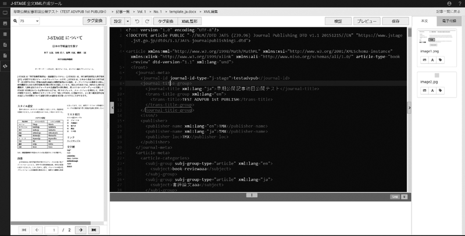Fold the trans-title-group at line 10
This screenshot has width=465, height=236.
point(123,94)
